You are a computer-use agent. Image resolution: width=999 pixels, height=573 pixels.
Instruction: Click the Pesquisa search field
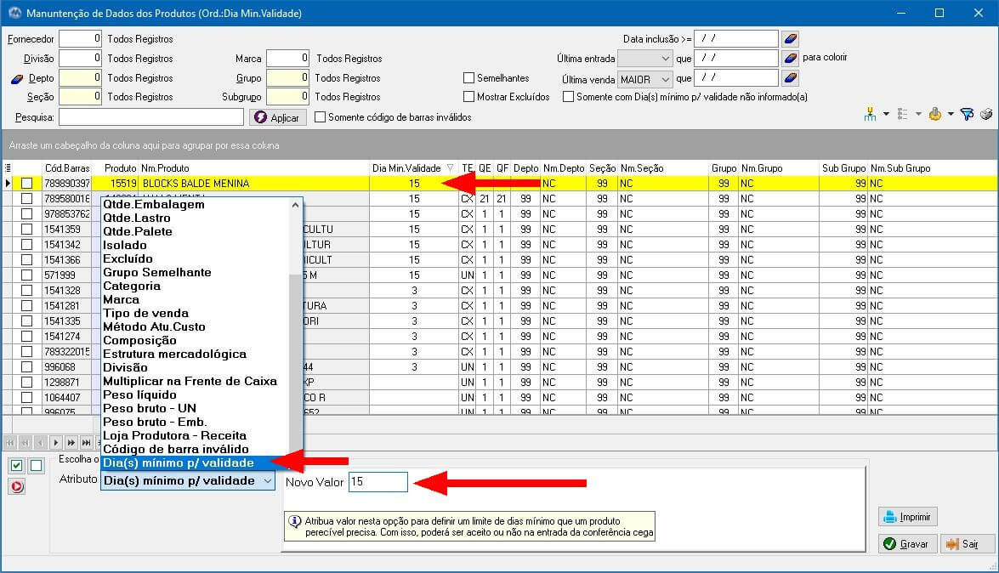point(151,117)
